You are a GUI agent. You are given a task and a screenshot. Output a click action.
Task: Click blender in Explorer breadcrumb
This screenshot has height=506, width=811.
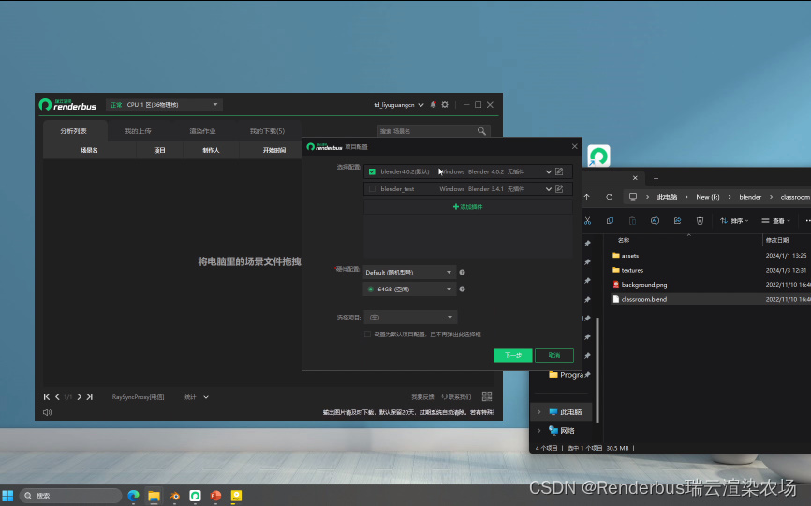coord(750,197)
